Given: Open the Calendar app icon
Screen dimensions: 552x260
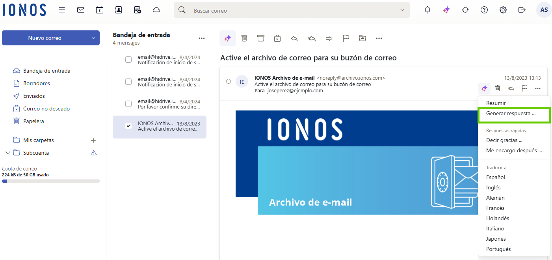Looking at the screenshot, I should click(100, 10).
